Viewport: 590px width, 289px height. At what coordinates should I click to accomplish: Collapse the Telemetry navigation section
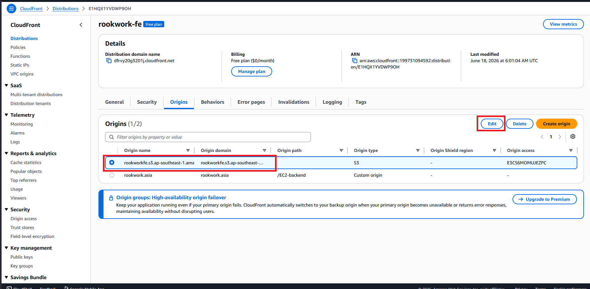click(6, 115)
